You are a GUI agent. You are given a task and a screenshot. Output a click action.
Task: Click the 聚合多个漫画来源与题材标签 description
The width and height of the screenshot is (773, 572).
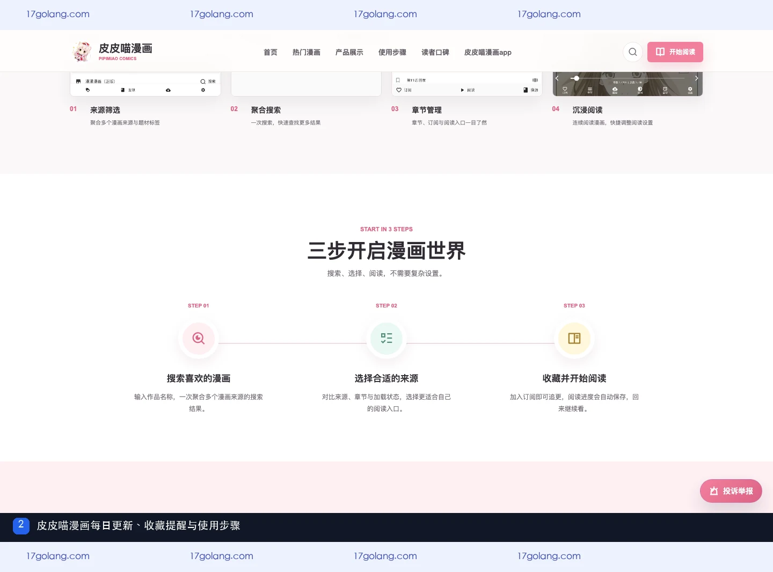pyautogui.click(x=125, y=123)
